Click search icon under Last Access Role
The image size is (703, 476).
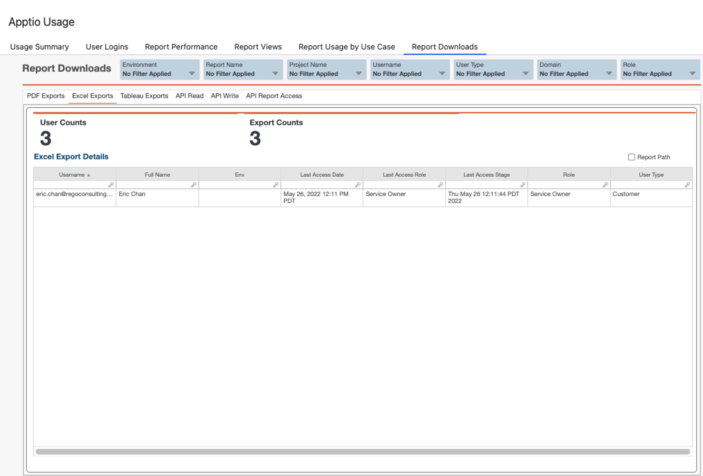click(441, 184)
